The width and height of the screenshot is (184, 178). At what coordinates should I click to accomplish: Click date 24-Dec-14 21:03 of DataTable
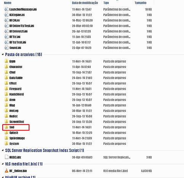pyautogui.click(x=82, y=78)
